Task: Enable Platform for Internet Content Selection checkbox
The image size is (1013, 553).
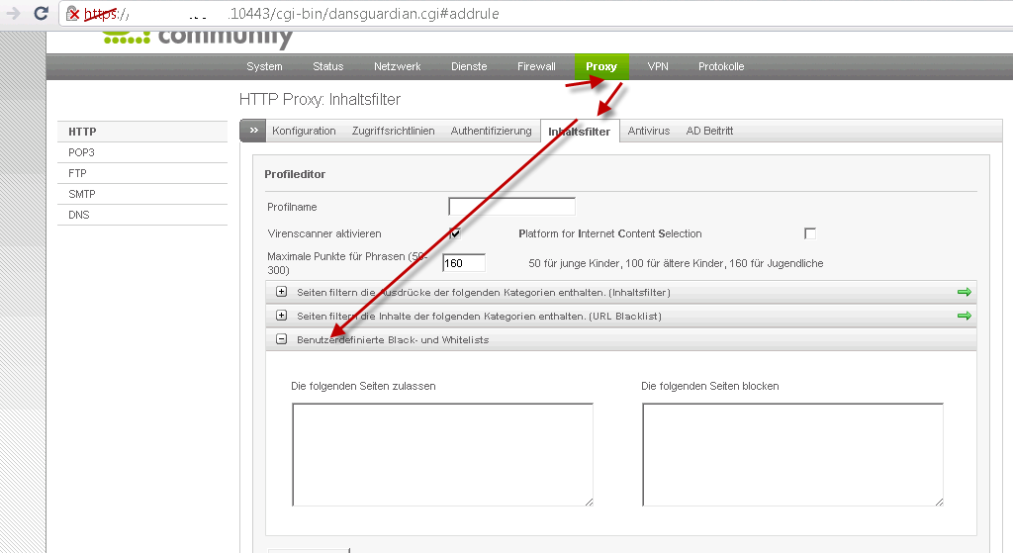Action: click(810, 233)
